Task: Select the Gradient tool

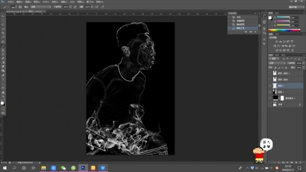Action: coord(3,63)
